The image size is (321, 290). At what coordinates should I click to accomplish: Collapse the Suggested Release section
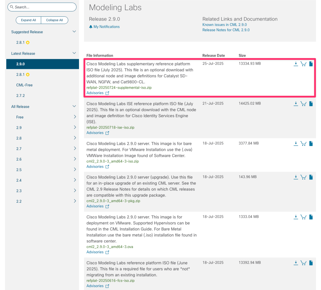pyautogui.click(x=74, y=32)
